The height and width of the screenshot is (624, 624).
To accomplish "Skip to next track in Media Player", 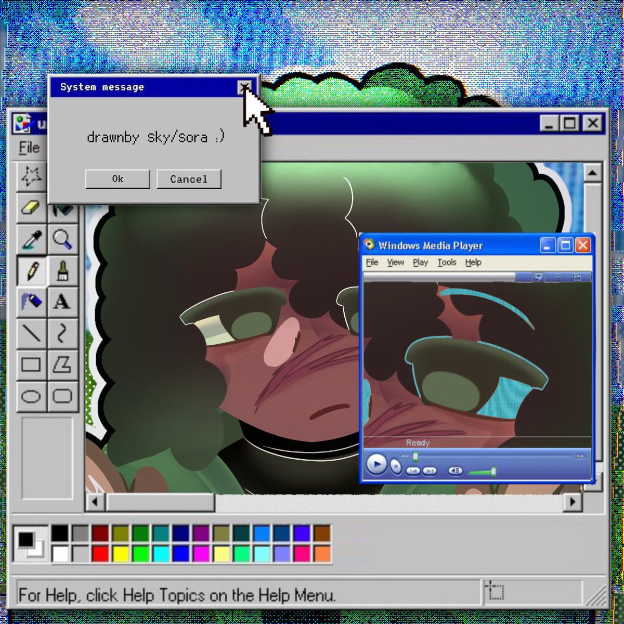I will pos(429,470).
